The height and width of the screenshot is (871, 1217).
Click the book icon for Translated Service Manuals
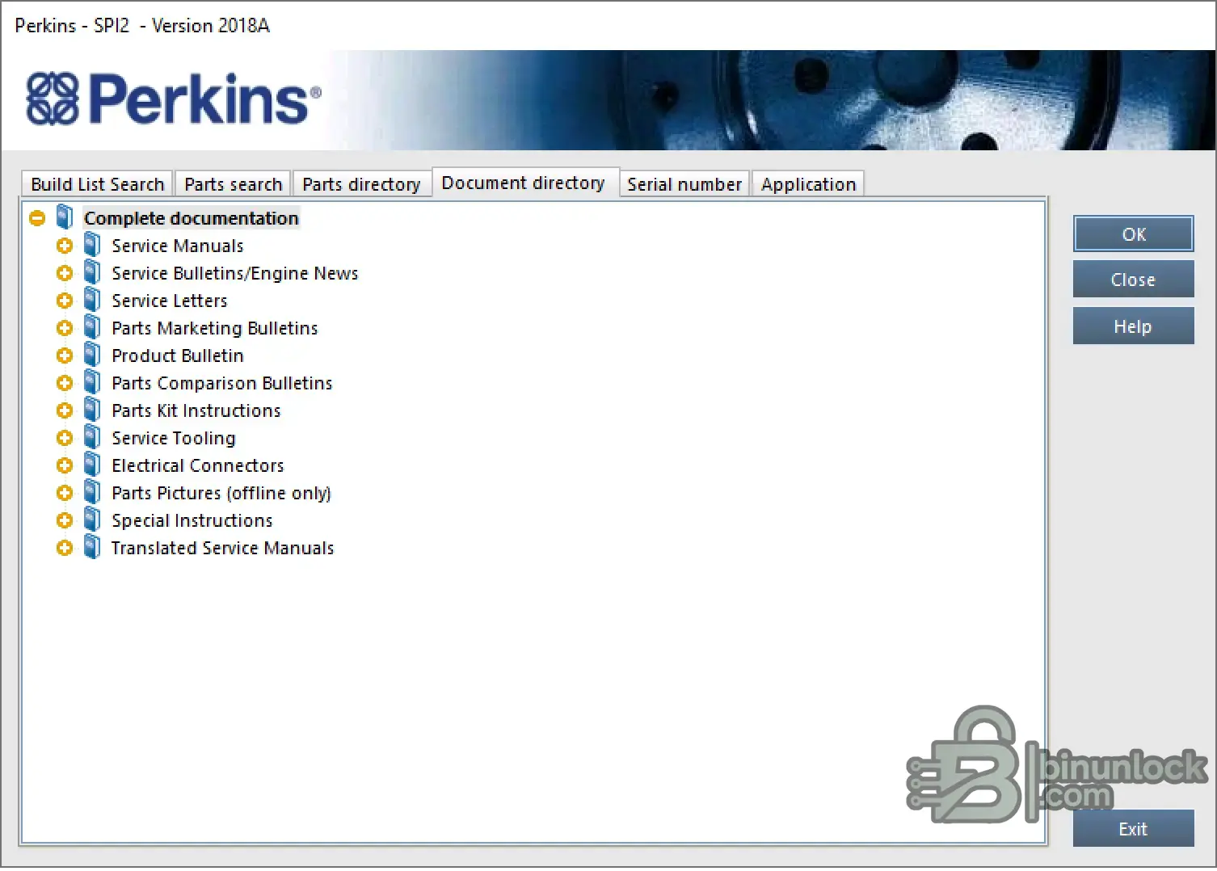coord(92,547)
